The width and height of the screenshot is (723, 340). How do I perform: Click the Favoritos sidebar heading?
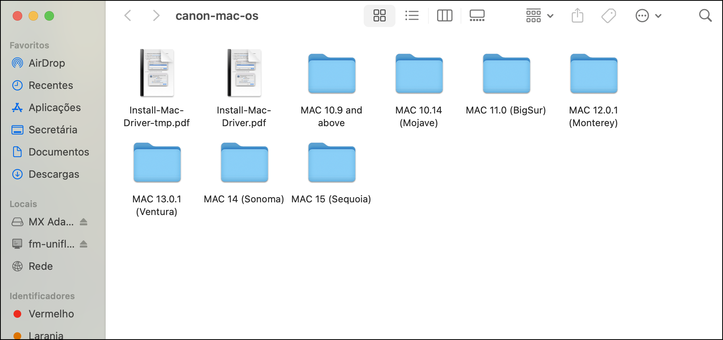point(29,45)
